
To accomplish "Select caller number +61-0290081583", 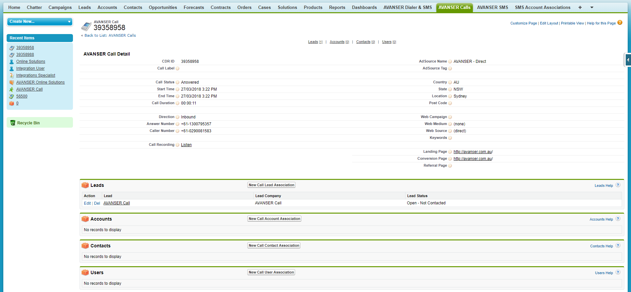I will pyautogui.click(x=196, y=131).
